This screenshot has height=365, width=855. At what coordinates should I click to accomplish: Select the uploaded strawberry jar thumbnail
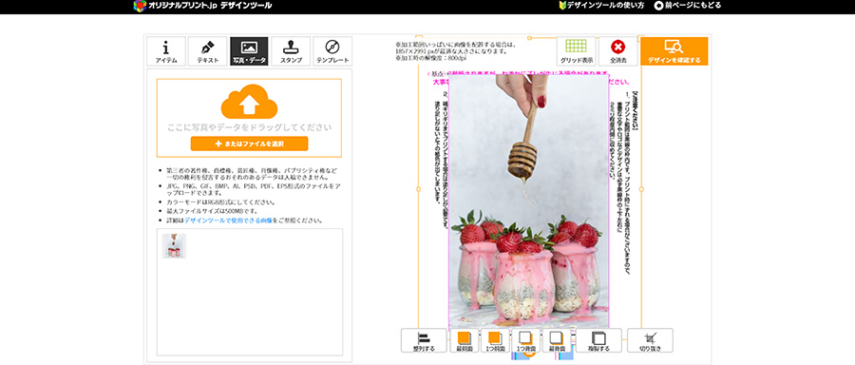175,246
